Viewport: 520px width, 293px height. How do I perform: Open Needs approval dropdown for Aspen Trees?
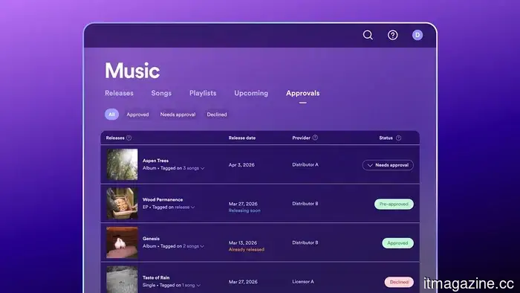coord(388,165)
